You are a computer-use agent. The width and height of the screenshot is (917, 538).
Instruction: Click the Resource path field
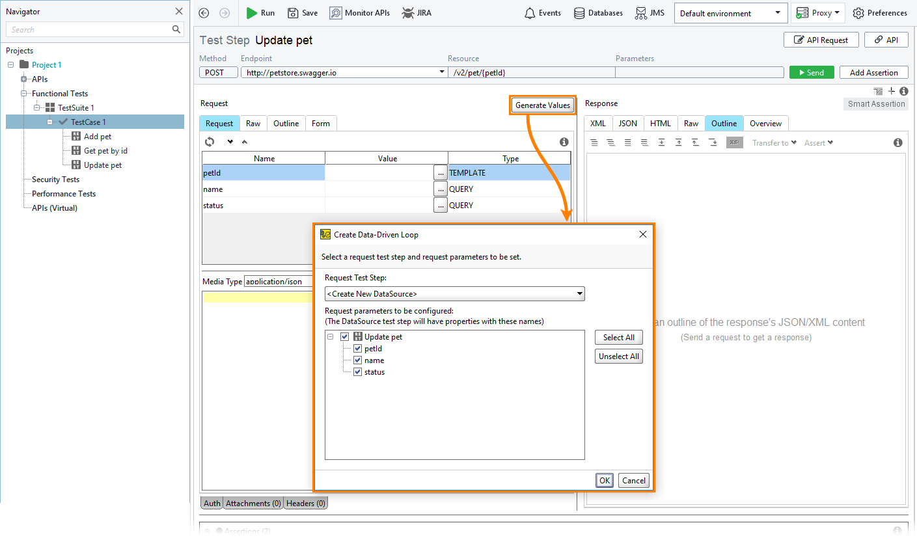pyautogui.click(x=531, y=72)
